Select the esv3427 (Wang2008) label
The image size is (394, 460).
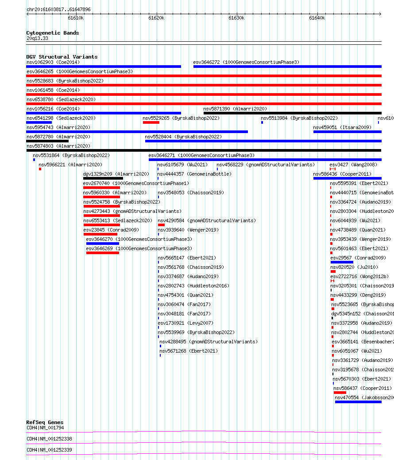[x=353, y=165]
